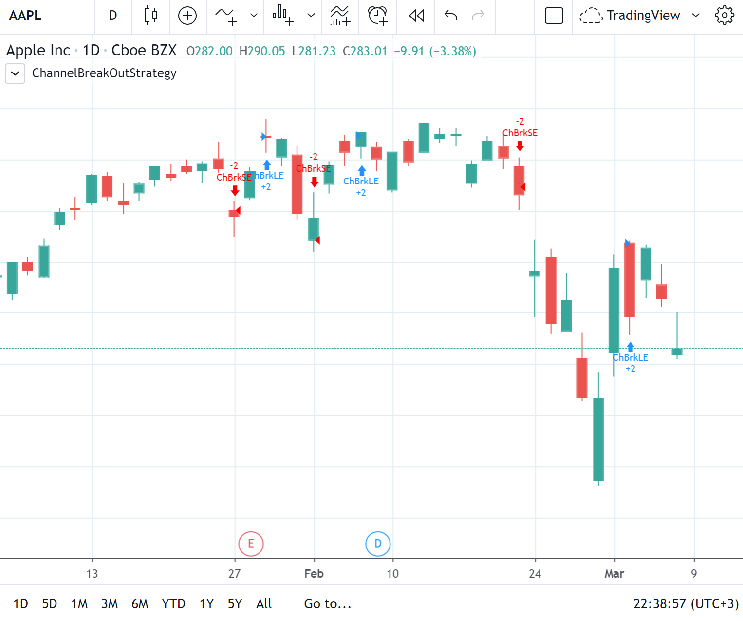Open the D interval selector
The height and width of the screenshot is (621, 743).
click(x=112, y=16)
